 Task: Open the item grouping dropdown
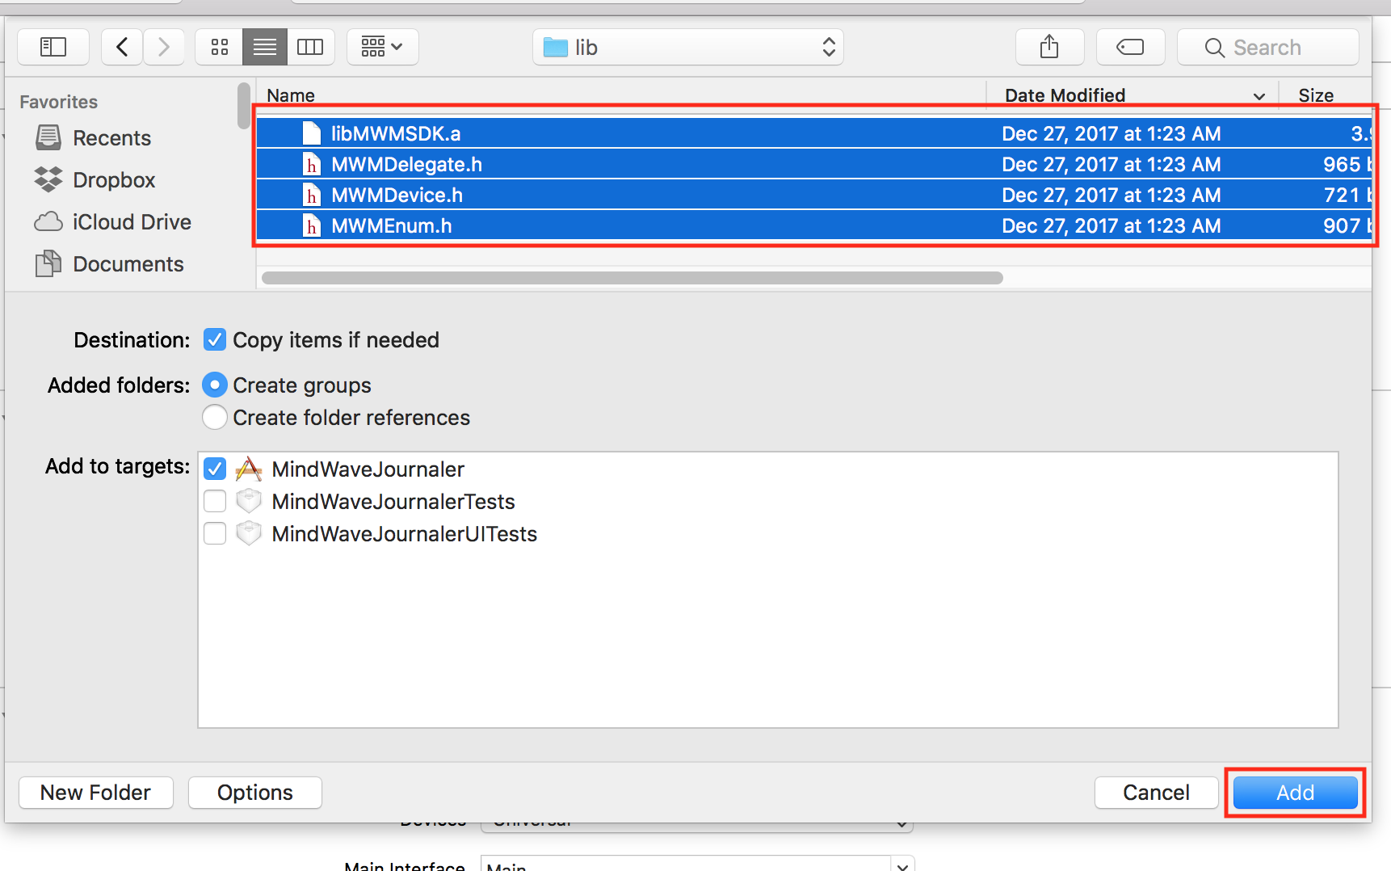[381, 46]
